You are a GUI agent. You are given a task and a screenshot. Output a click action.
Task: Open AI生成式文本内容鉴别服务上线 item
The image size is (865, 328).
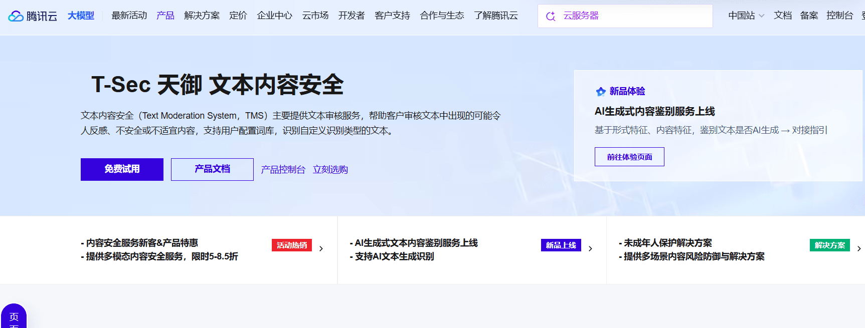[414, 243]
